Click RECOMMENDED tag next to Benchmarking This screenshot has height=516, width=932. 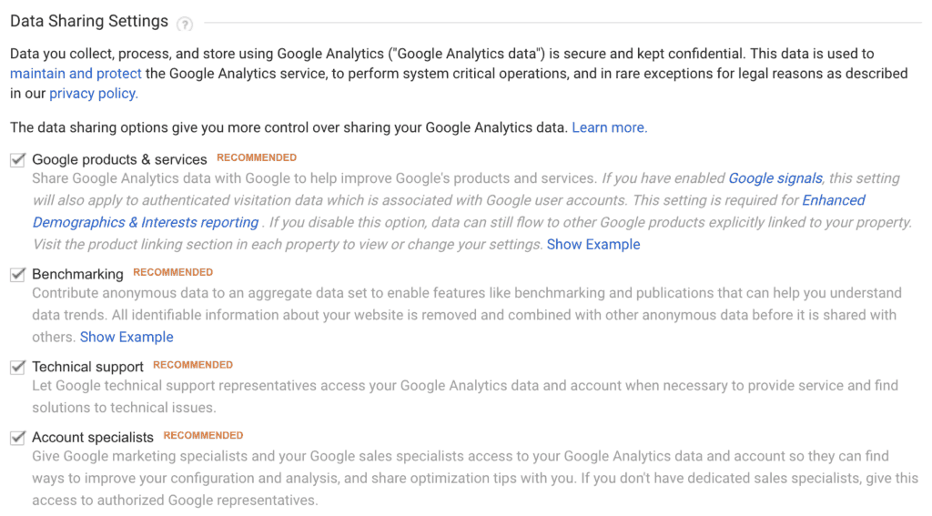click(173, 272)
